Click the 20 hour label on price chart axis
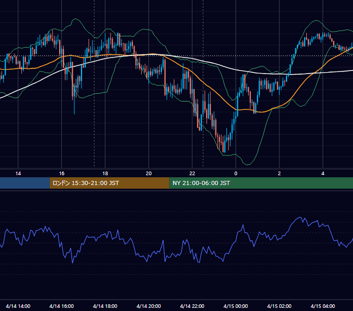Screen dimensions: 353x311 tap(148, 174)
